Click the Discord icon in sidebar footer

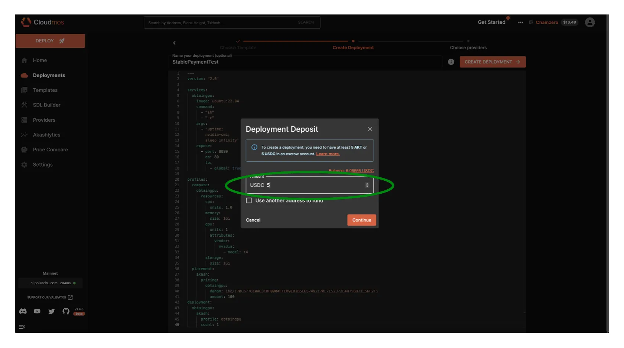pyautogui.click(x=23, y=311)
